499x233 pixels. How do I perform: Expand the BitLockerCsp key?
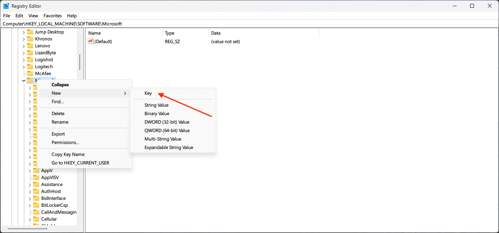tap(30, 205)
